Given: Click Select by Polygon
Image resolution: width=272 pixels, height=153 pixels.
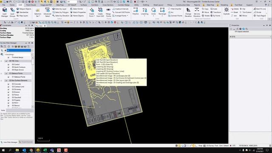Looking at the screenshot, I should 60,12.
